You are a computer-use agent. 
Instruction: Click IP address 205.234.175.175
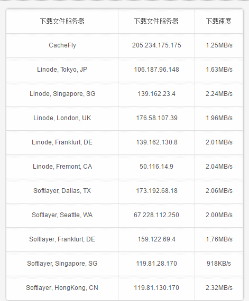coord(156,45)
